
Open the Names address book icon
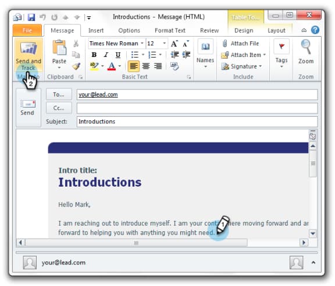pos(205,47)
